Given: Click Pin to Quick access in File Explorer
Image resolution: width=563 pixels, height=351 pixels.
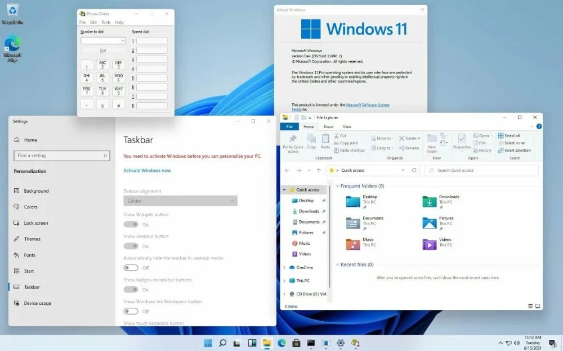Looking at the screenshot, I should coord(293,144).
